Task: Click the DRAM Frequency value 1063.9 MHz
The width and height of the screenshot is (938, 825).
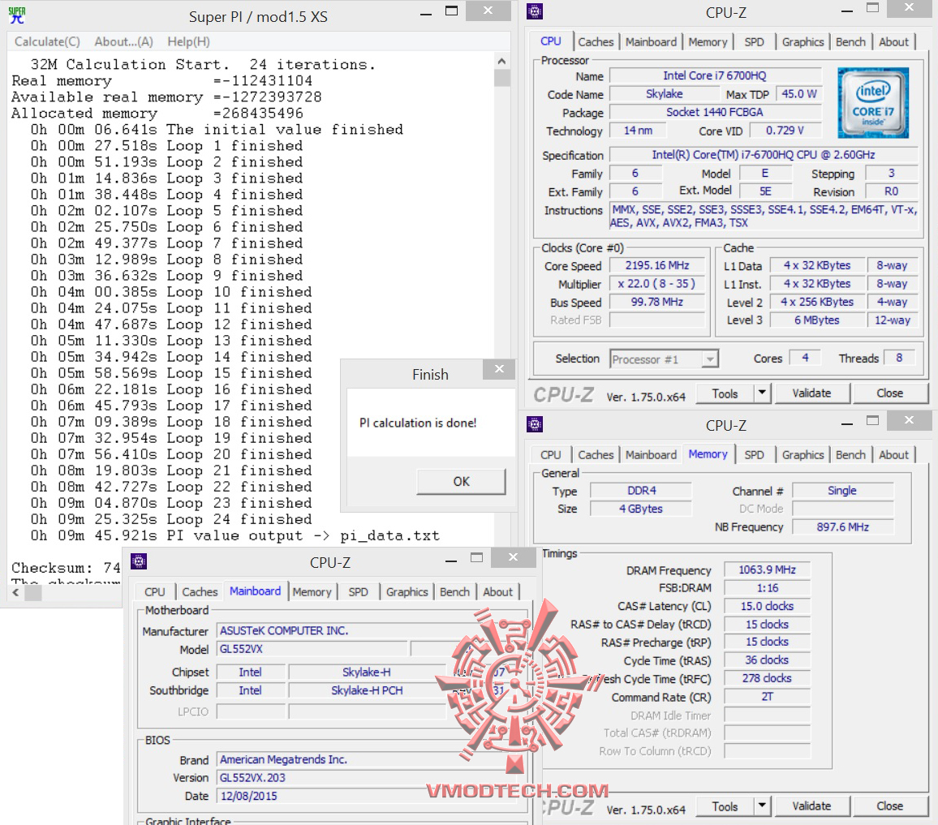Action: click(x=767, y=569)
